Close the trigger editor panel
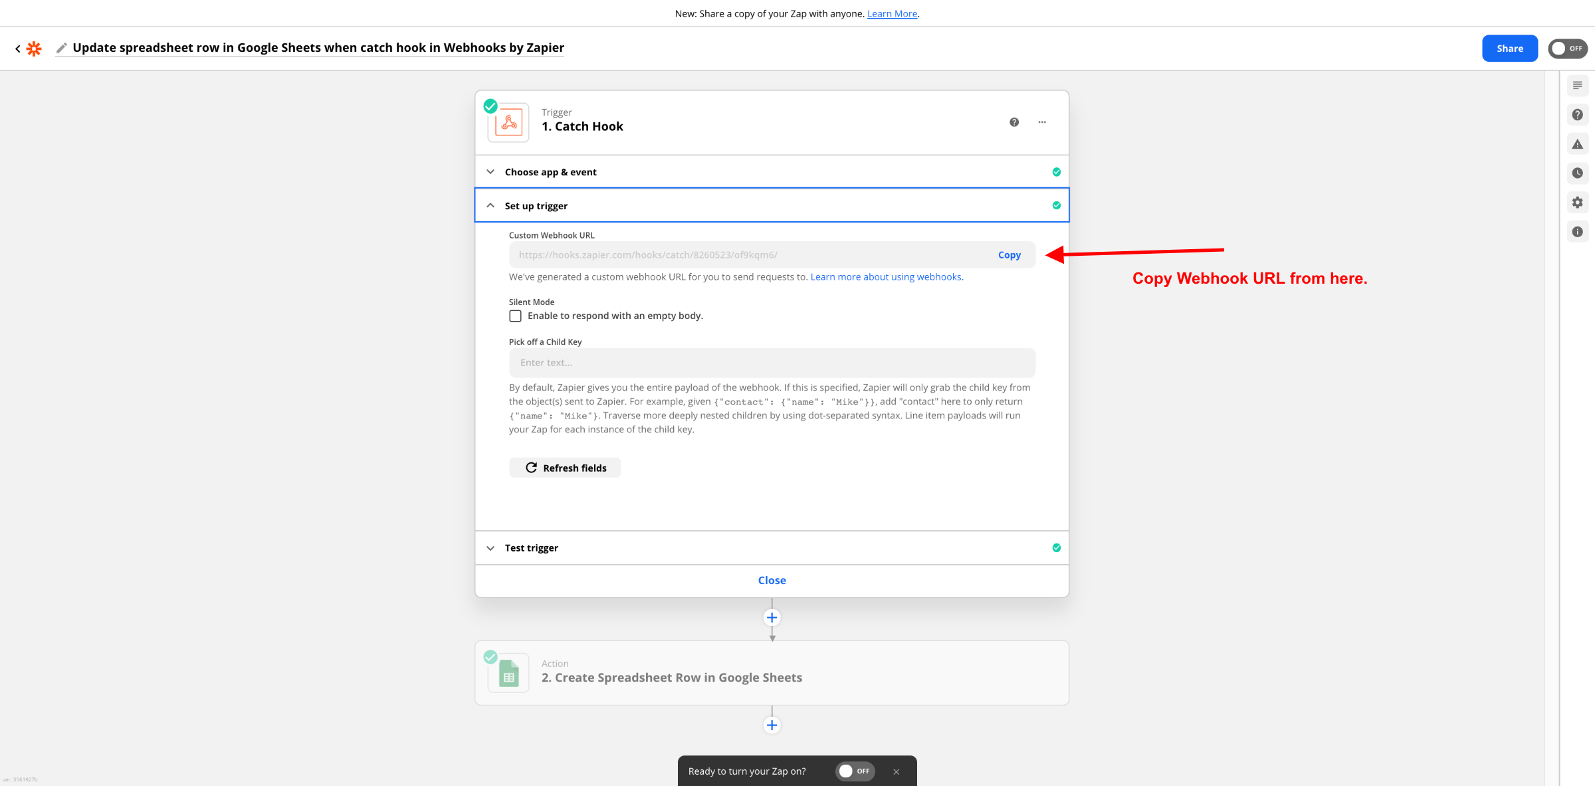 (x=772, y=581)
